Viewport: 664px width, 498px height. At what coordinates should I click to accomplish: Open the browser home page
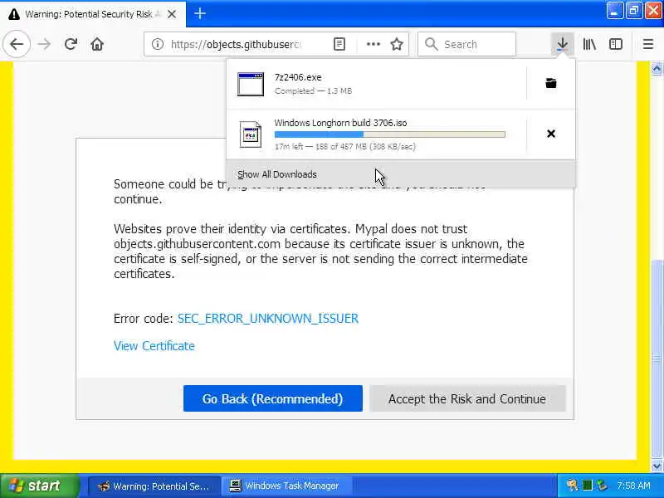97,44
